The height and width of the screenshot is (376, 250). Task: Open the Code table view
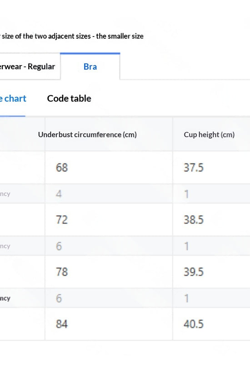[69, 98]
